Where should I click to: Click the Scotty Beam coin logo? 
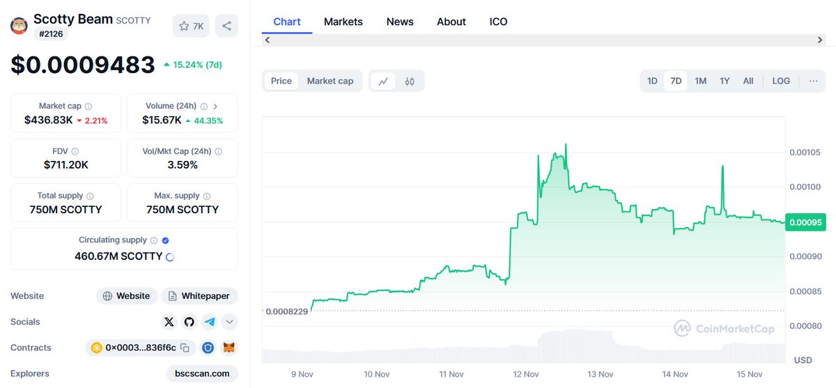pyautogui.click(x=19, y=26)
